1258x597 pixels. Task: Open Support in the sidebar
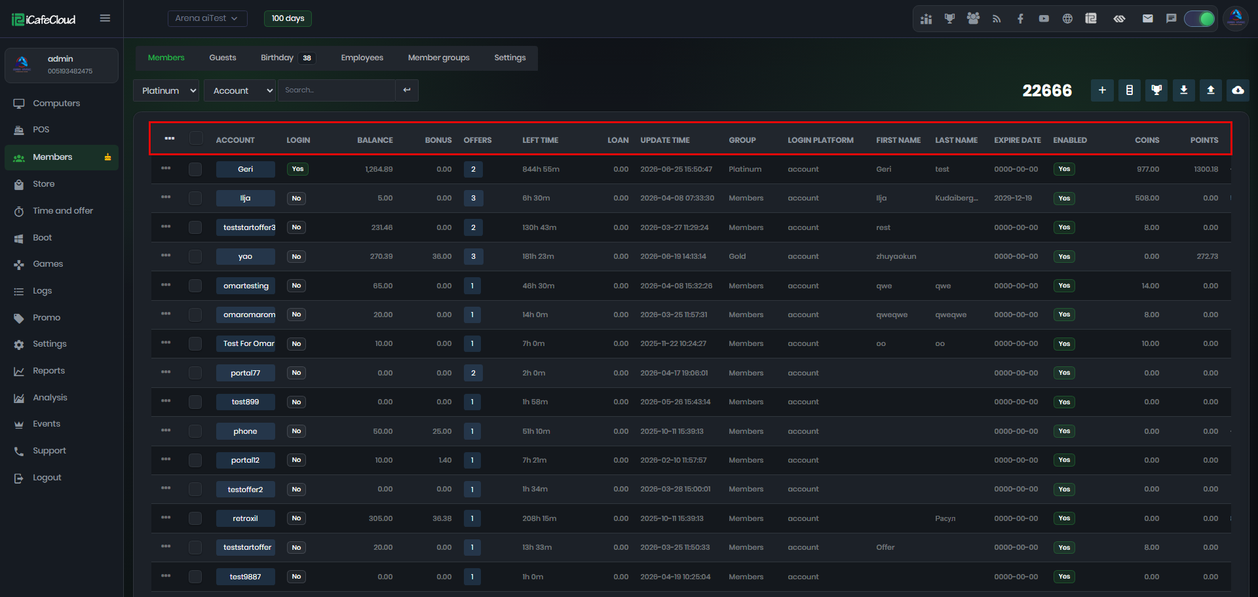click(x=62, y=451)
